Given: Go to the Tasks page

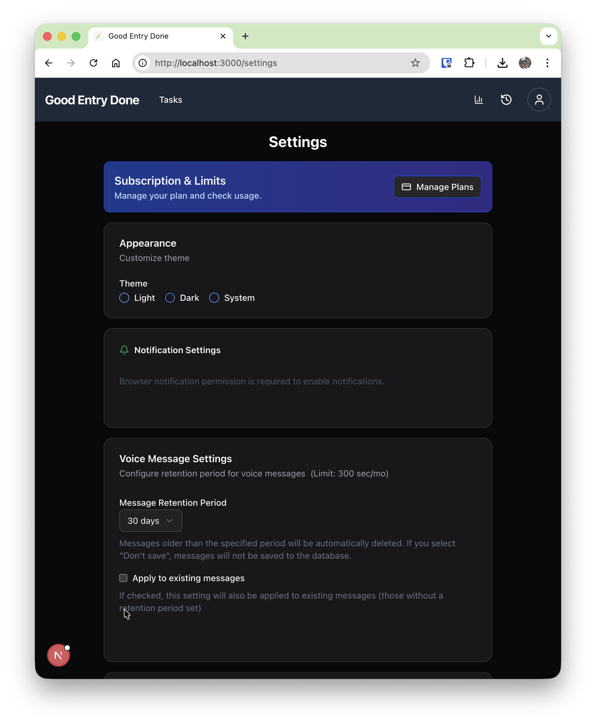Looking at the screenshot, I should (x=171, y=100).
